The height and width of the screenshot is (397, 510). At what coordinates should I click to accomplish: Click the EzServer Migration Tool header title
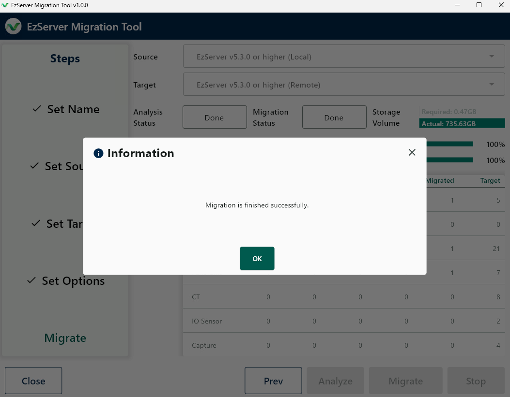point(84,27)
